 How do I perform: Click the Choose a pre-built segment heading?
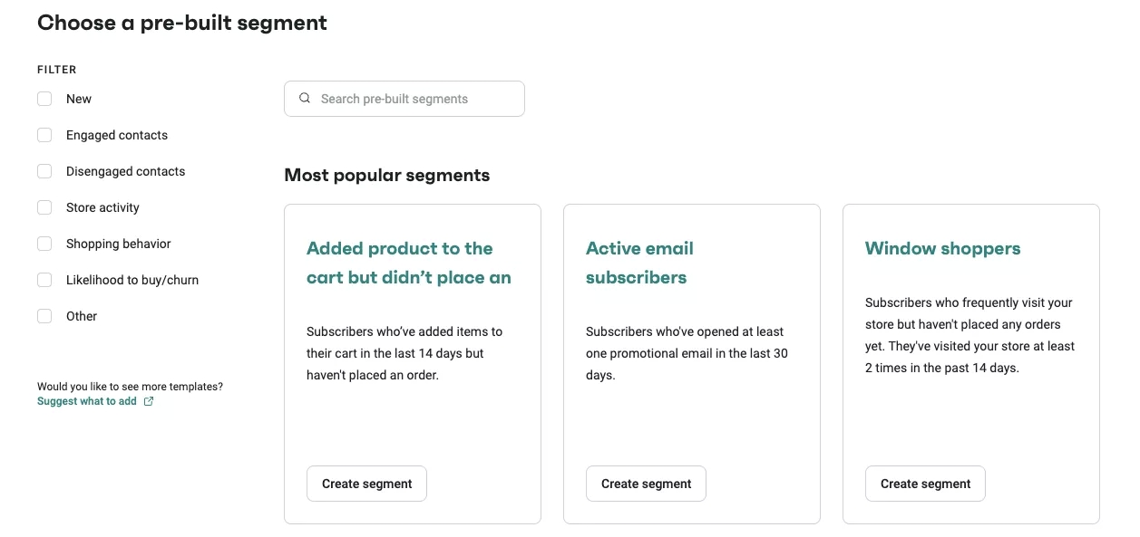[181, 23]
